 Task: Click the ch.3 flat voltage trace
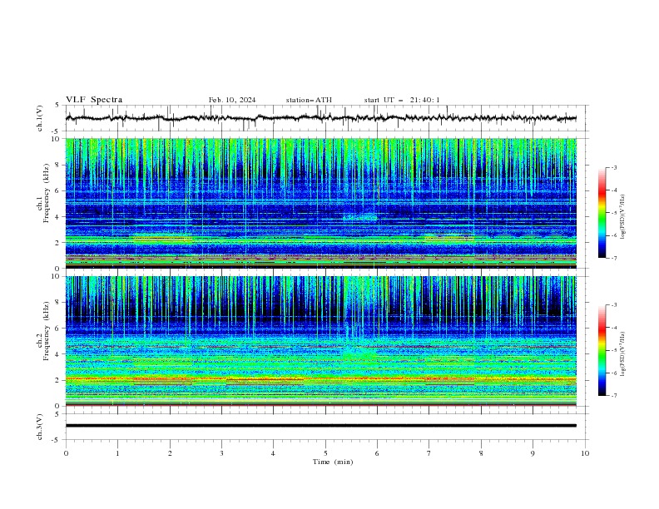pyautogui.click(x=321, y=426)
